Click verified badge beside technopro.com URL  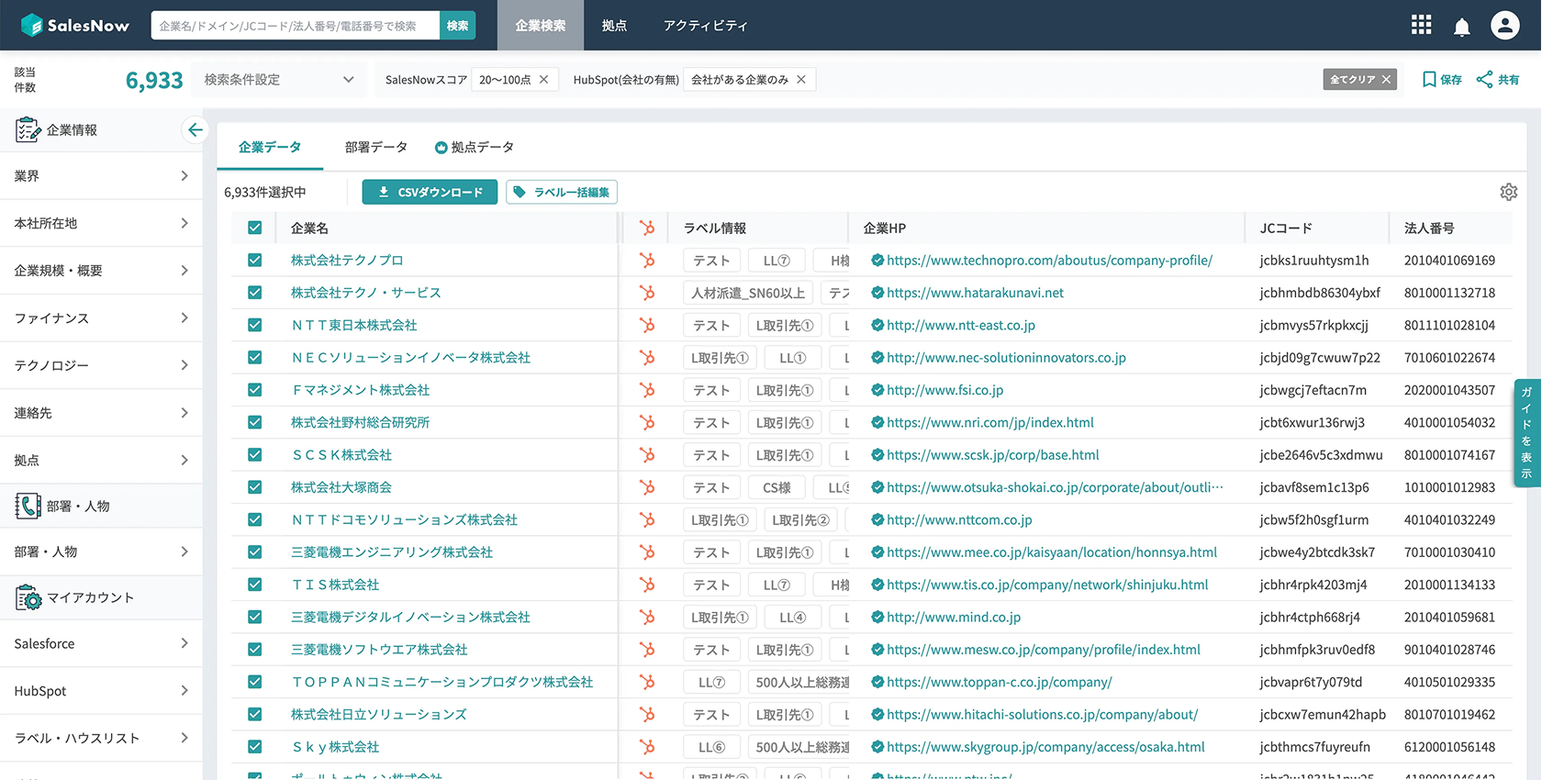[877, 261]
